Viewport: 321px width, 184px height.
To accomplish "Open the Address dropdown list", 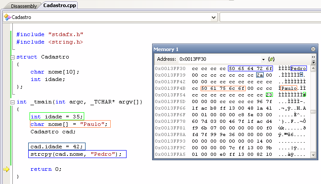I will click(263, 59).
